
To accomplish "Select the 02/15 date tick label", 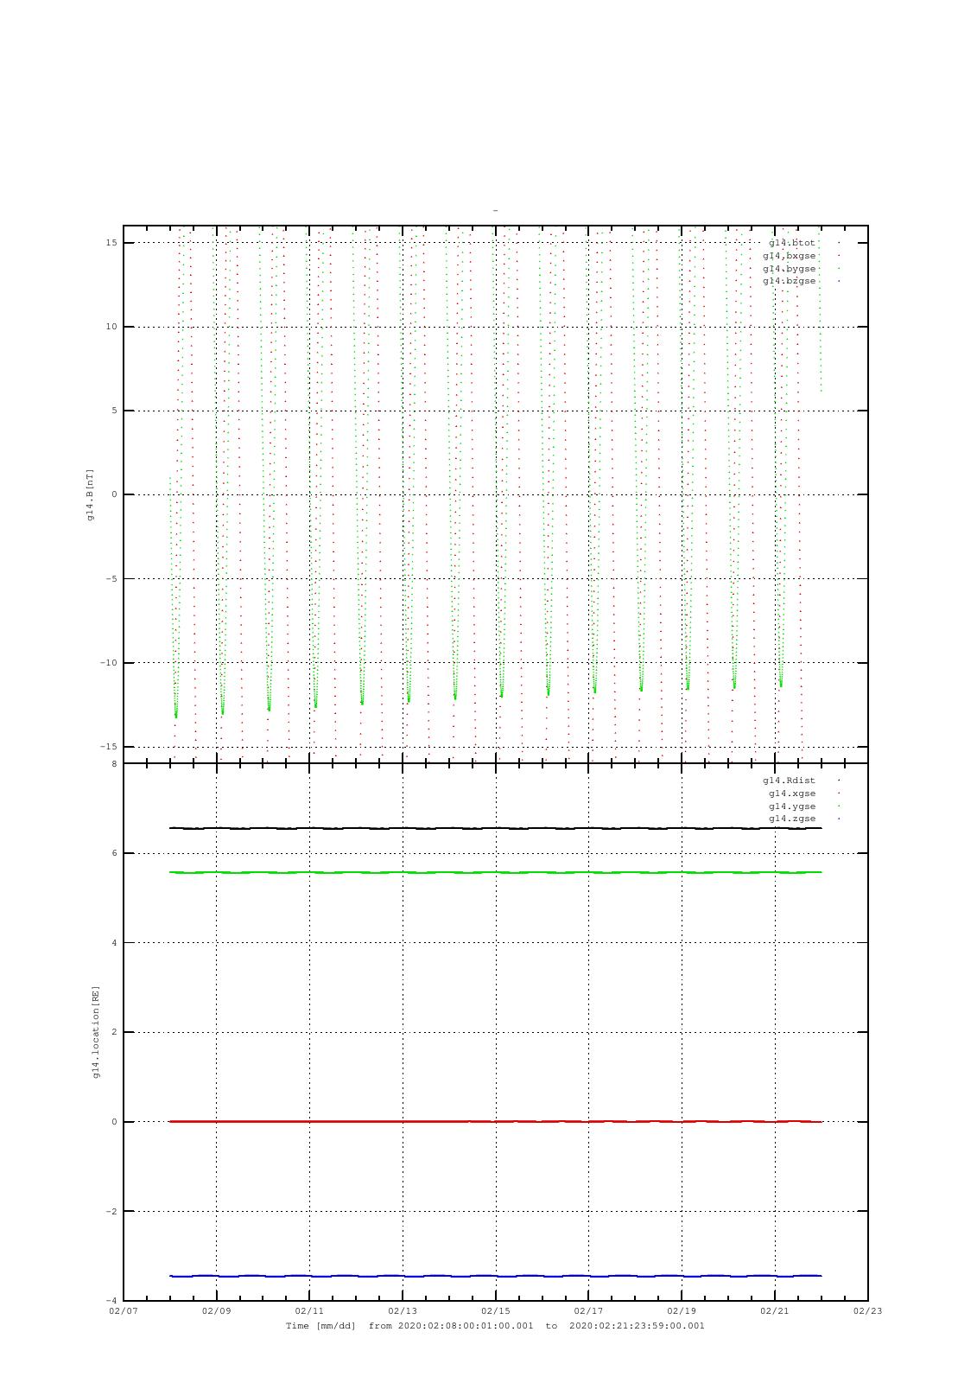I will click(x=496, y=1310).
